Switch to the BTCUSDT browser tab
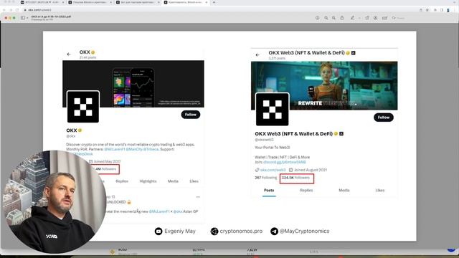459x258 pixels. [42, 2]
